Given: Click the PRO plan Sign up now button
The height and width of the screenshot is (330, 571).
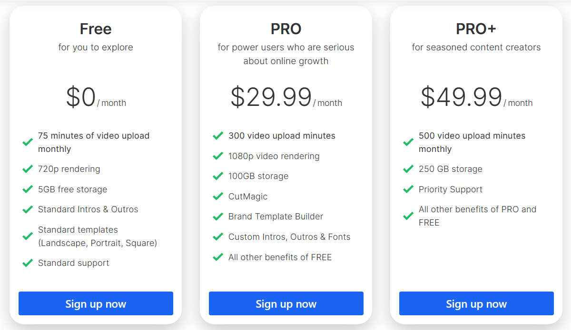Looking at the screenshot, I should (286, 303).
